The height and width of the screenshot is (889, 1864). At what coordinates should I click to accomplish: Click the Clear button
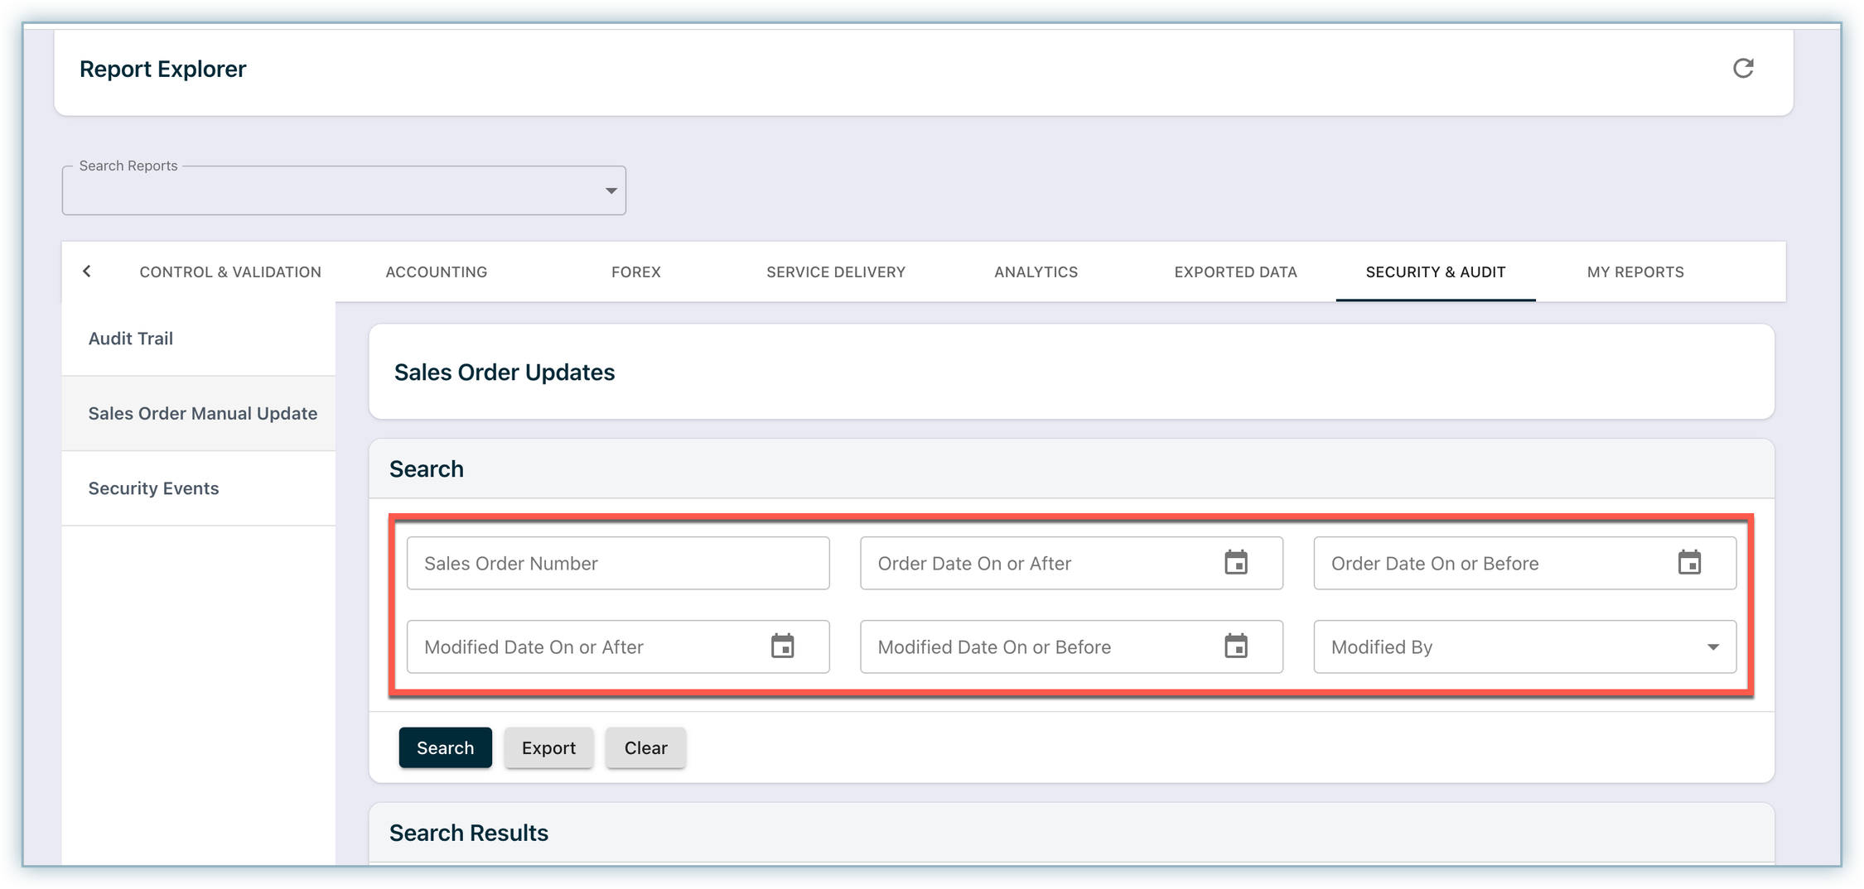(x=645, y=747)
